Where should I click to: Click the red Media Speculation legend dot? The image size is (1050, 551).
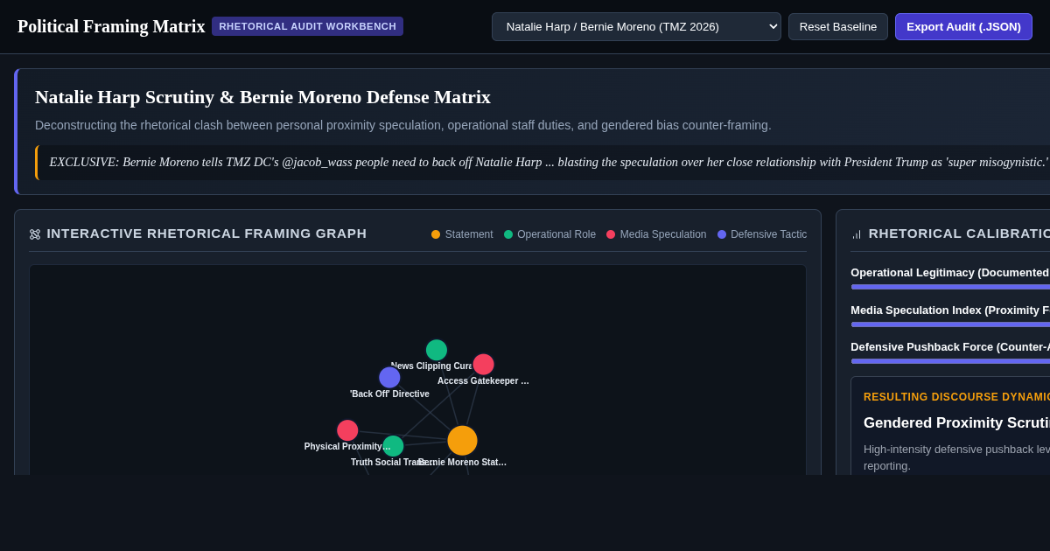point(611,234)
